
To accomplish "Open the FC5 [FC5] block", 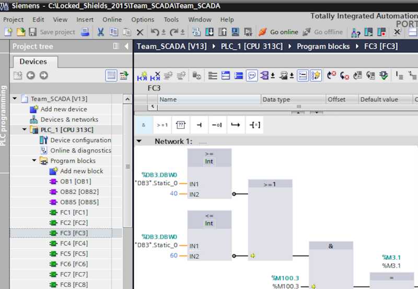I will tap(74, 253).
